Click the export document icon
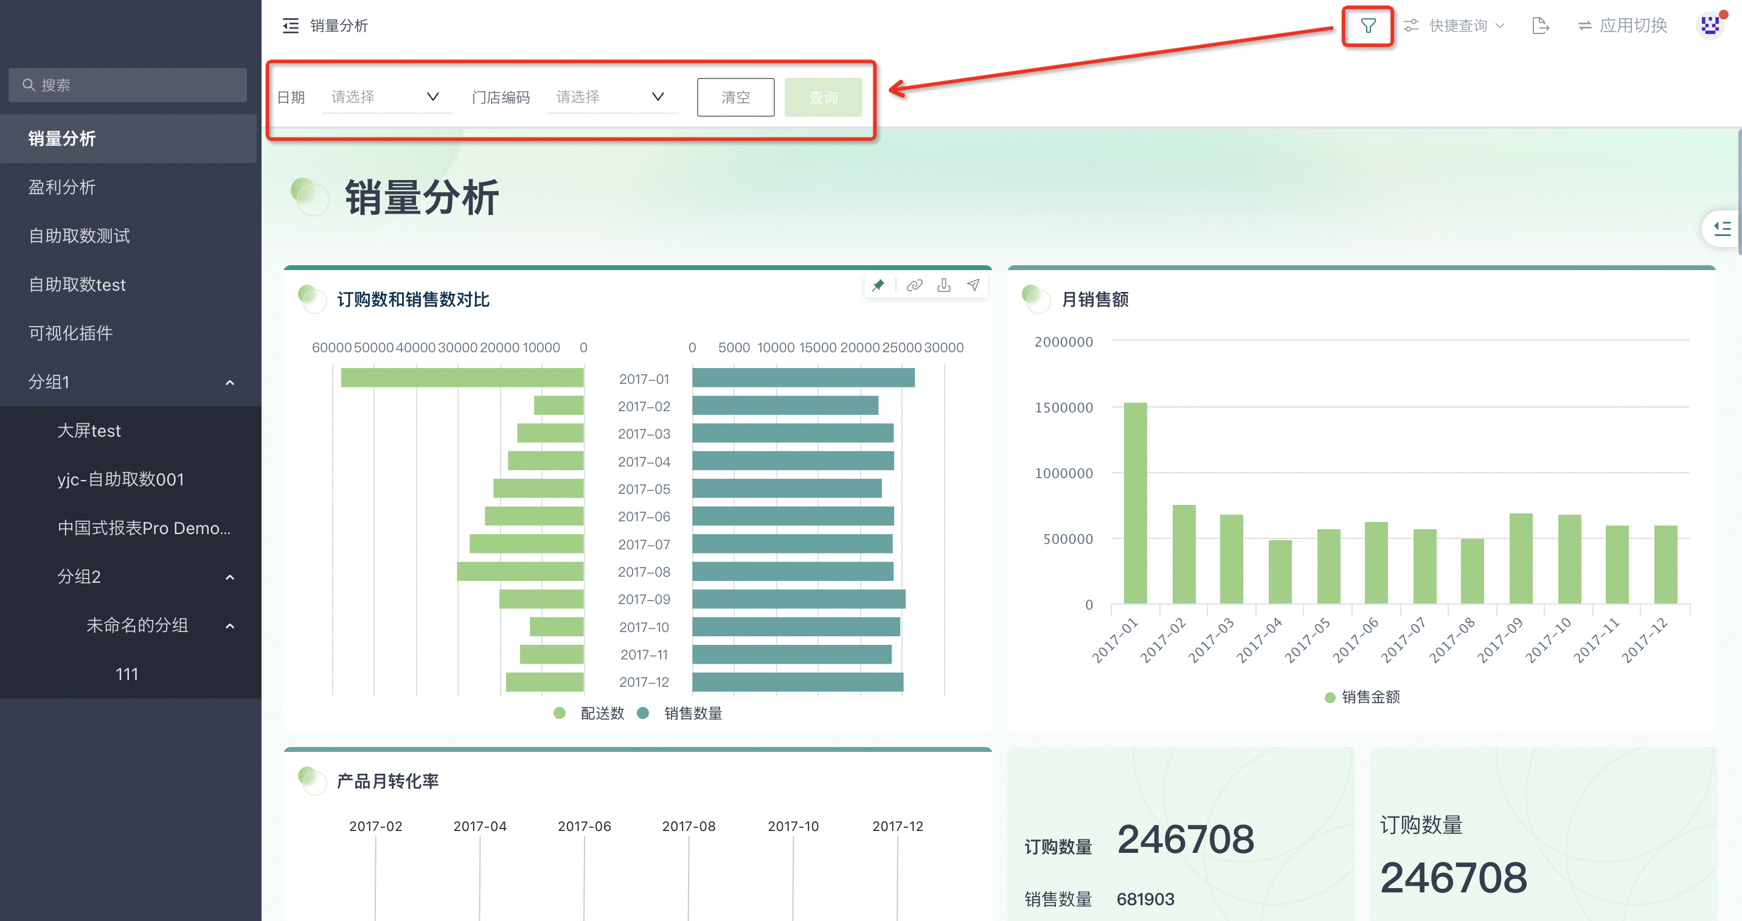 tap(1540, 26)
